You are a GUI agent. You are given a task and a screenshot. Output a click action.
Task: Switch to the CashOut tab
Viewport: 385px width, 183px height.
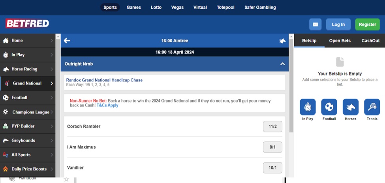(x=370, y=41)
